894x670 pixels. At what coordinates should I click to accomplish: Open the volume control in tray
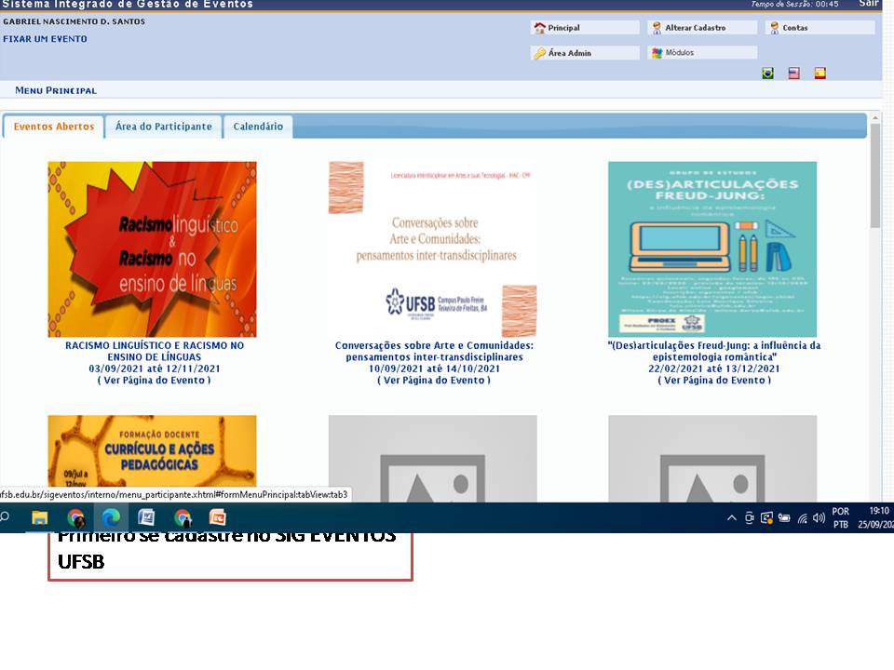pos(819,518)
